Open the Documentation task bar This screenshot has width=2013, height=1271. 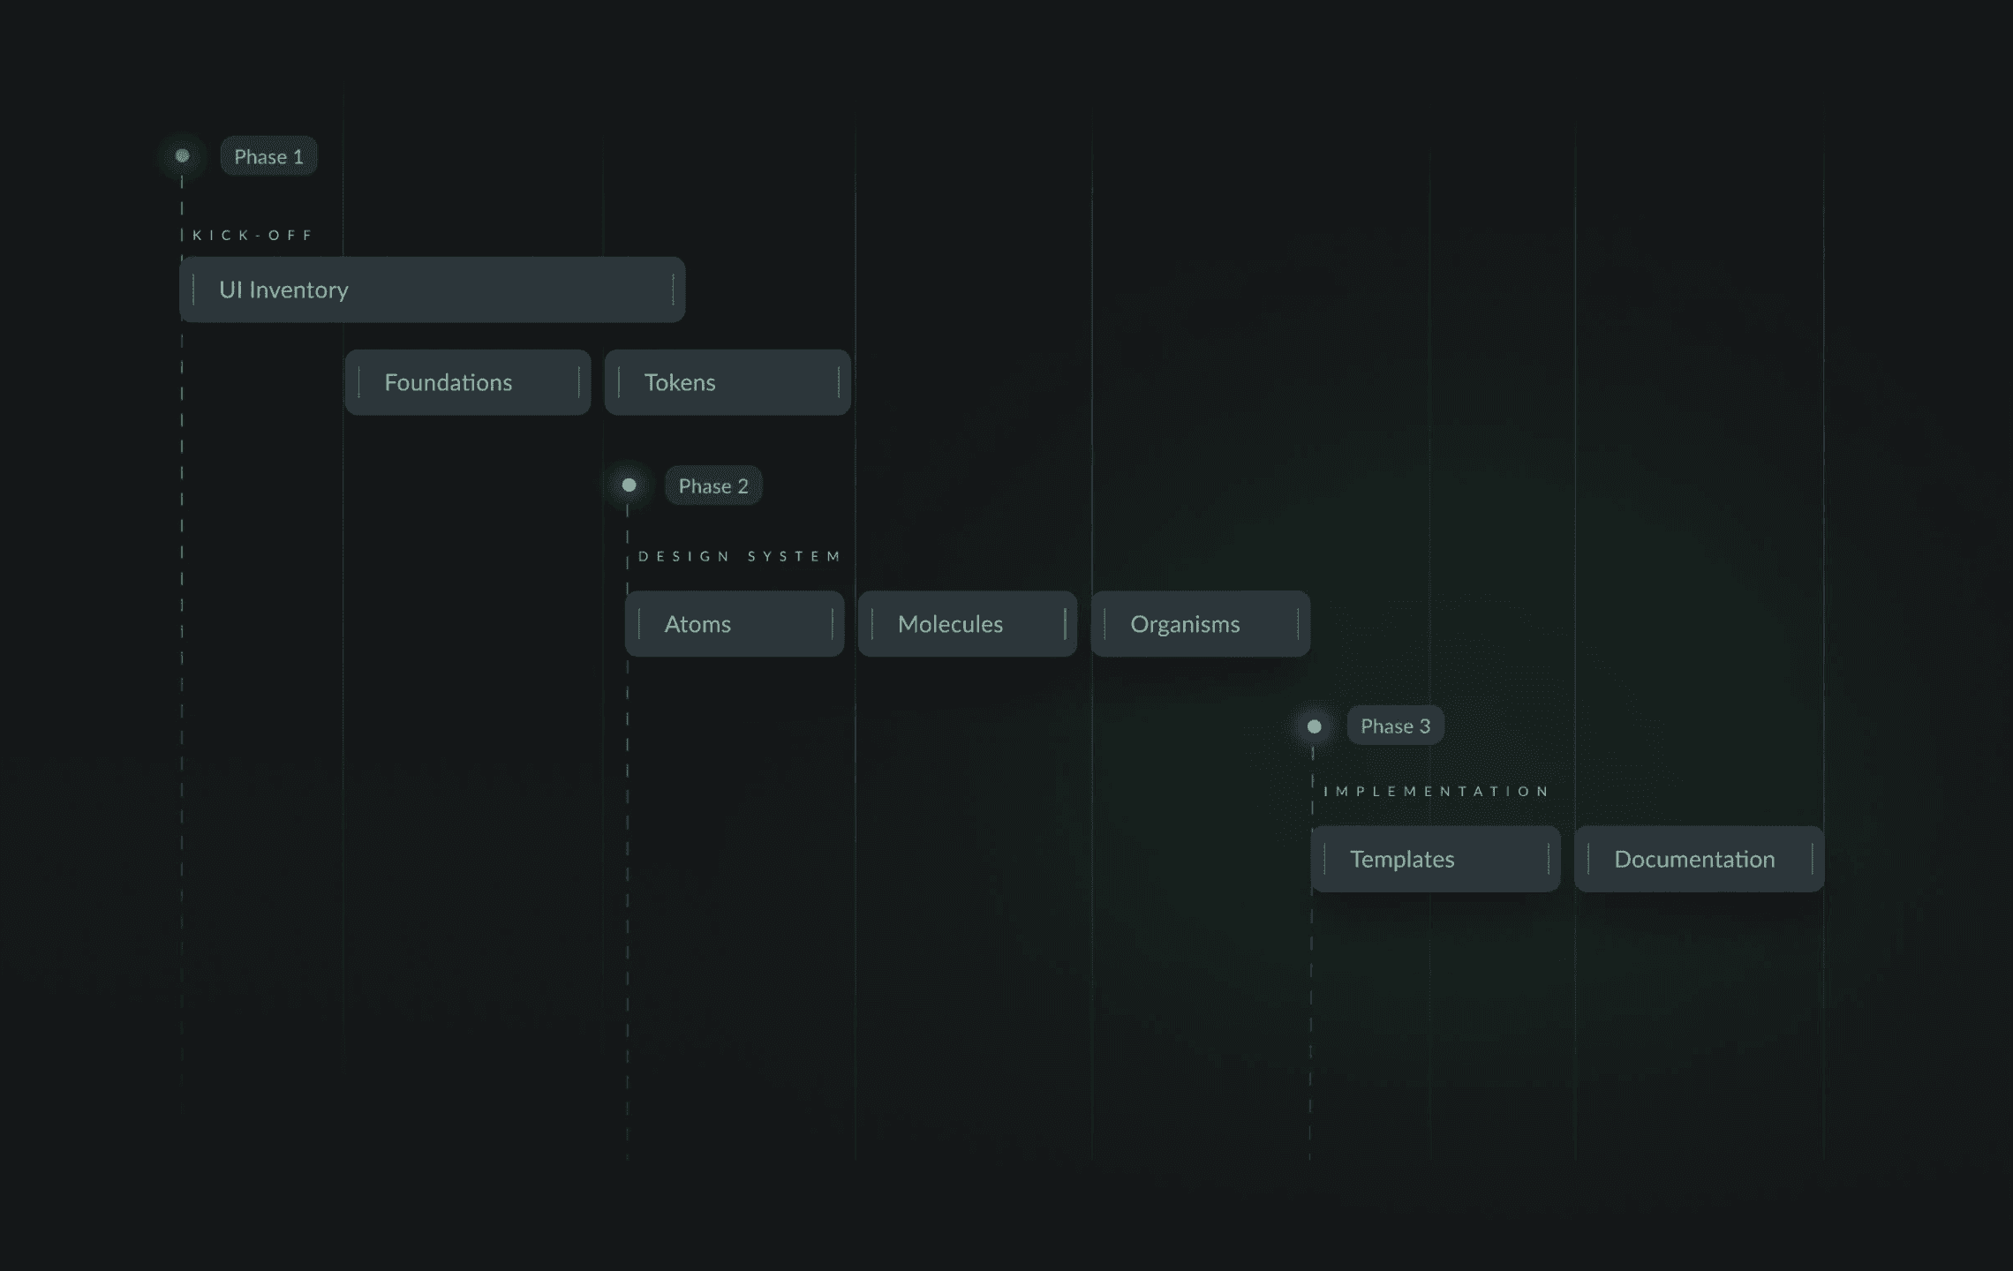click(1698, 860)
